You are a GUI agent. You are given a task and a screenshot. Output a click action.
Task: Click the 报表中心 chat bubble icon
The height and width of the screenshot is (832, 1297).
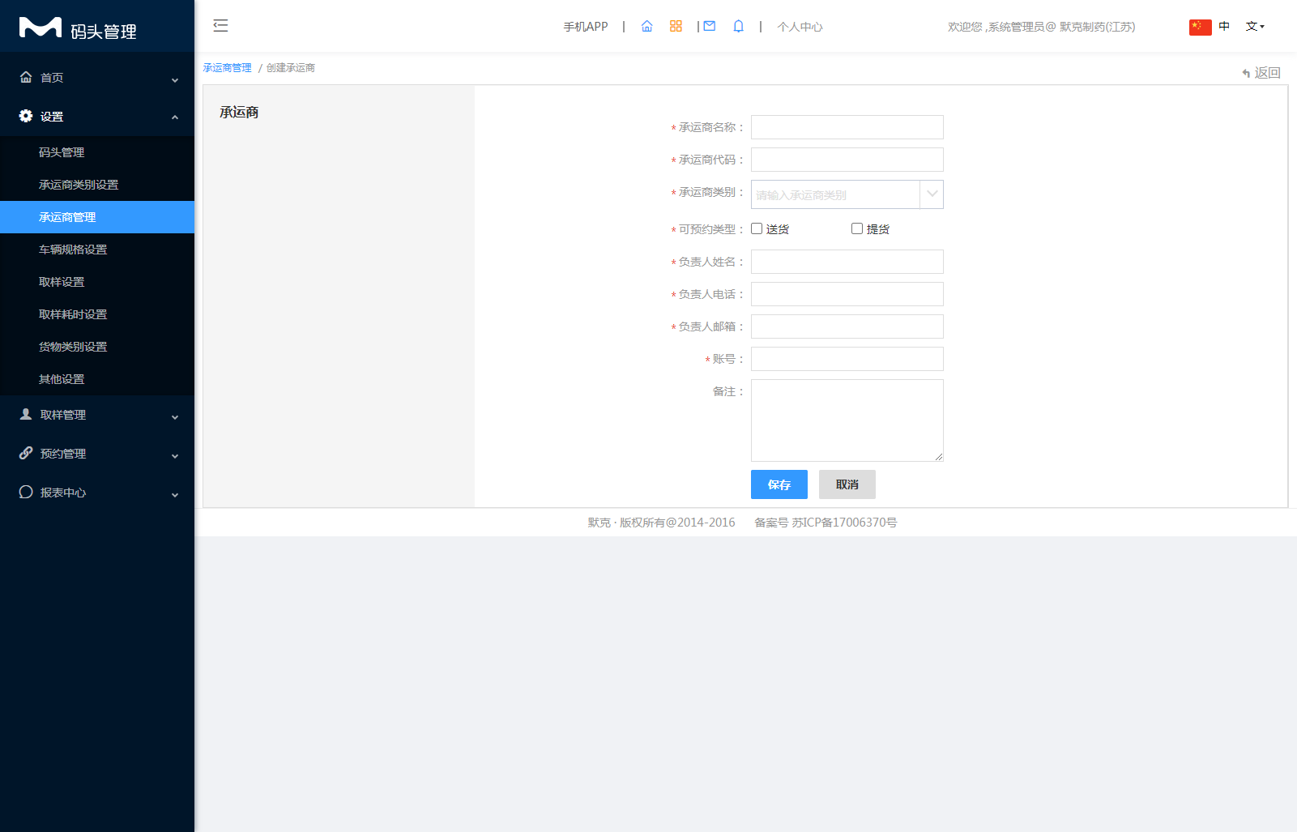coord(26,492)
